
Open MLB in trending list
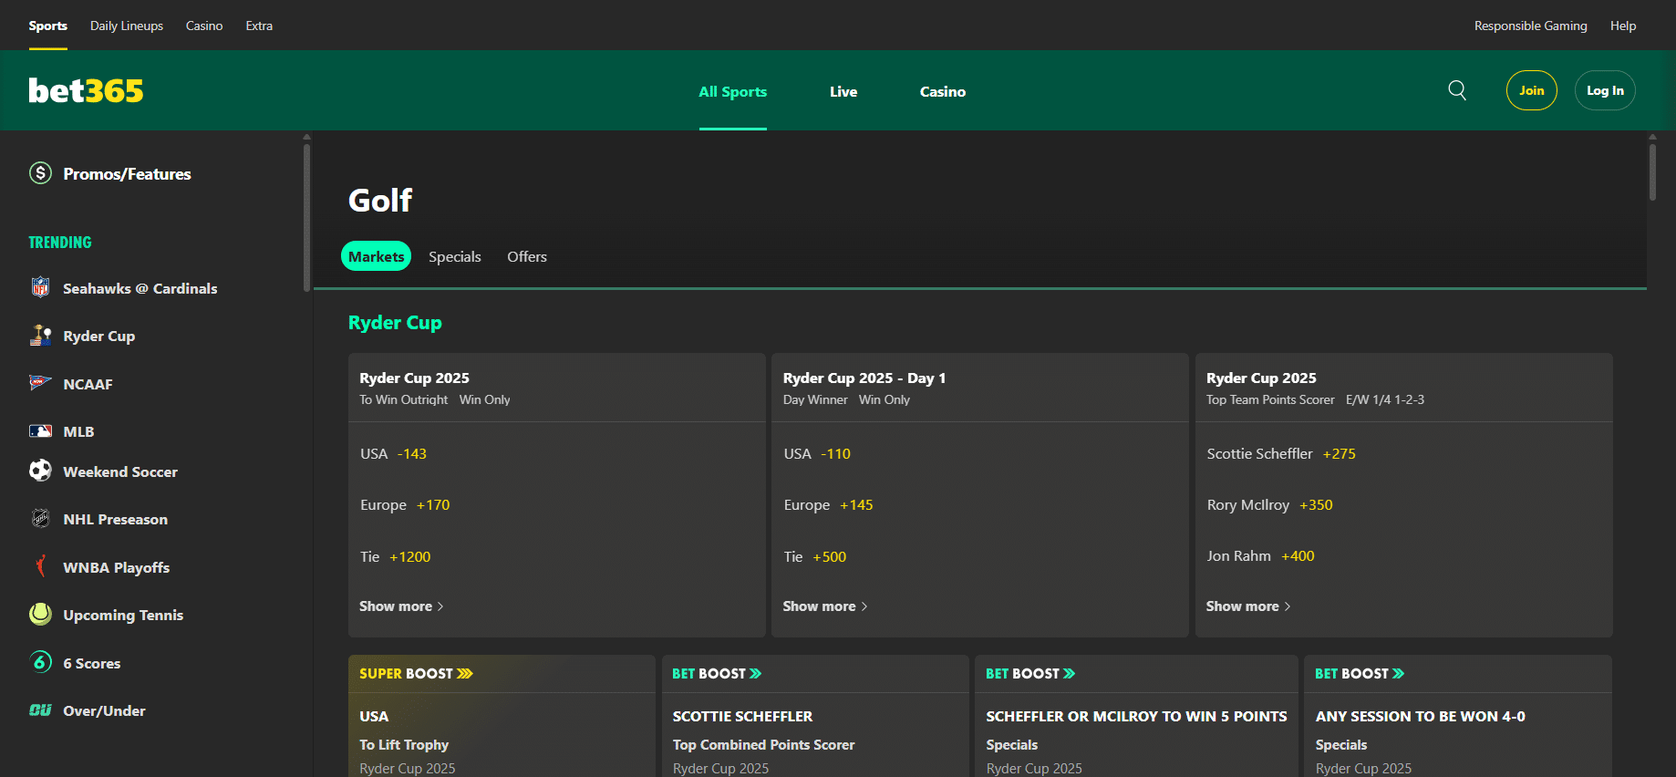pos(78,431)
